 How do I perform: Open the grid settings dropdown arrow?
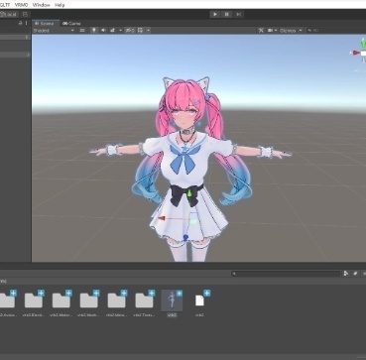click(x=148, y=31)
